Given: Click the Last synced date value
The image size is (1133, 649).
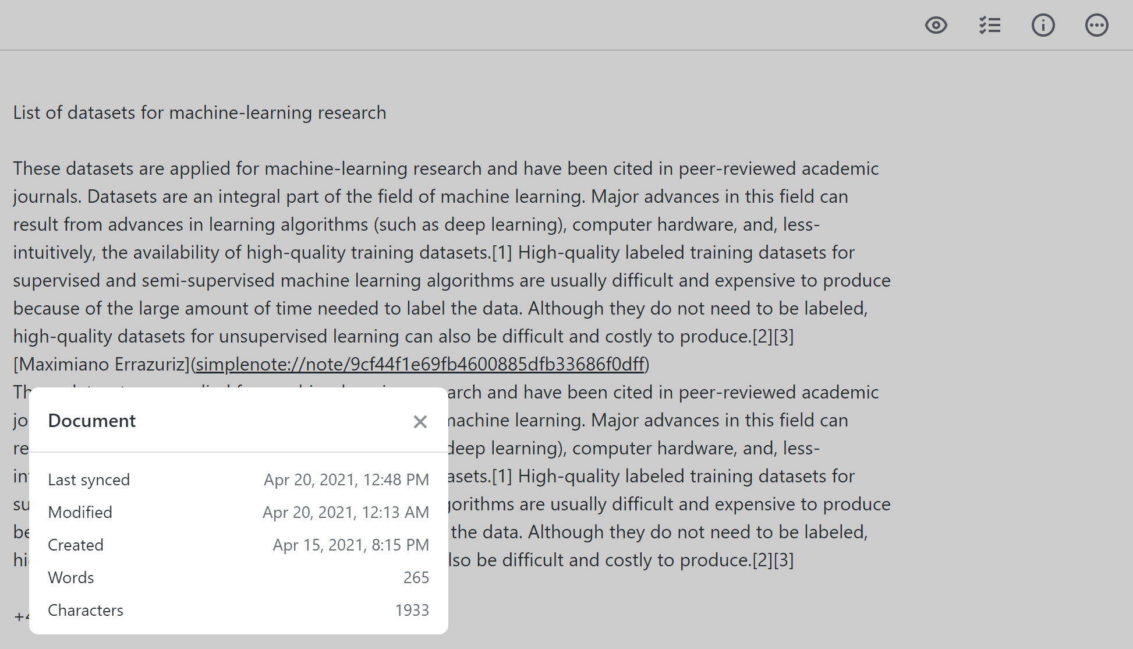Looking at the screenshot, I should tap(346, 479).
